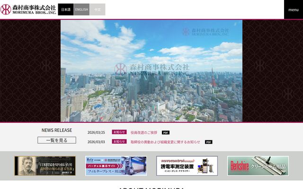
Task: Click the 一覧を見る button
Action: point(57,140)
